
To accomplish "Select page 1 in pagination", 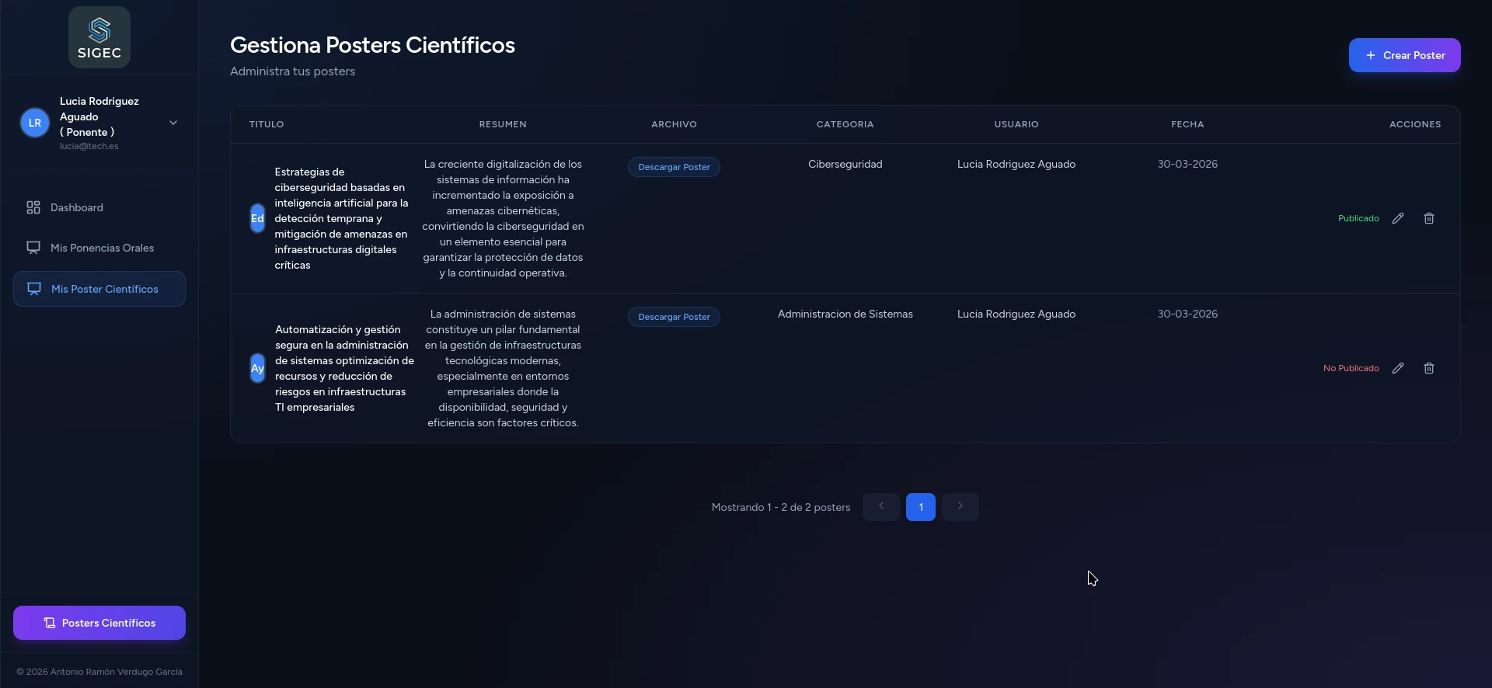I will pos(920,507).
